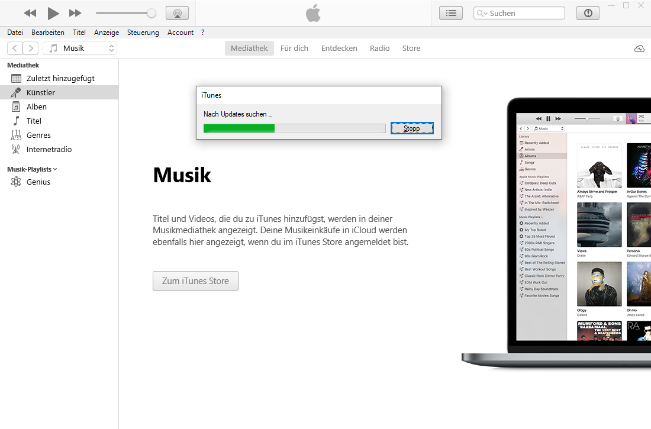Open the Up-Next list icon

(x=451, y=12)
